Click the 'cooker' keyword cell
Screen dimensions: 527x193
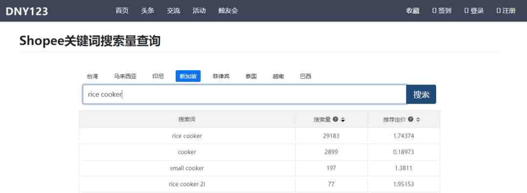click(187, 152)
